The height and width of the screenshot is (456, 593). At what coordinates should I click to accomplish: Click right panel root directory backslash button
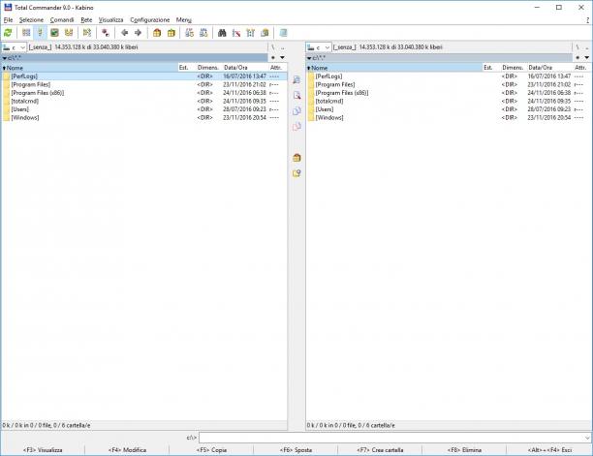(x=577, y=47)
